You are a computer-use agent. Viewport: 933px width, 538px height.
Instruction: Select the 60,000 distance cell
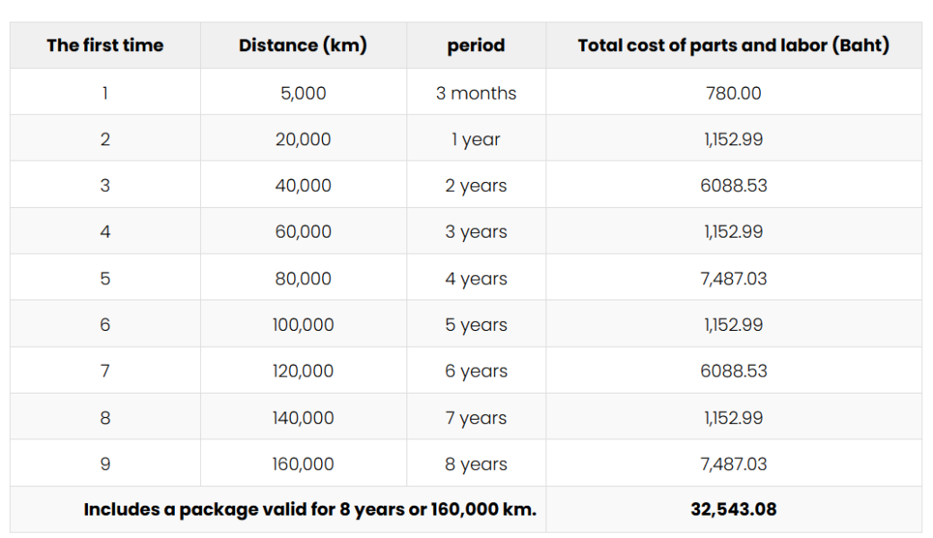coord(303,231)
